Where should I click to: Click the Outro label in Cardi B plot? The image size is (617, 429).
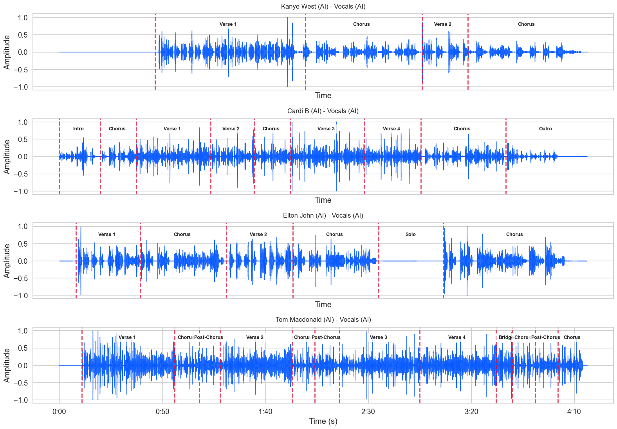[x=545, y=129]
